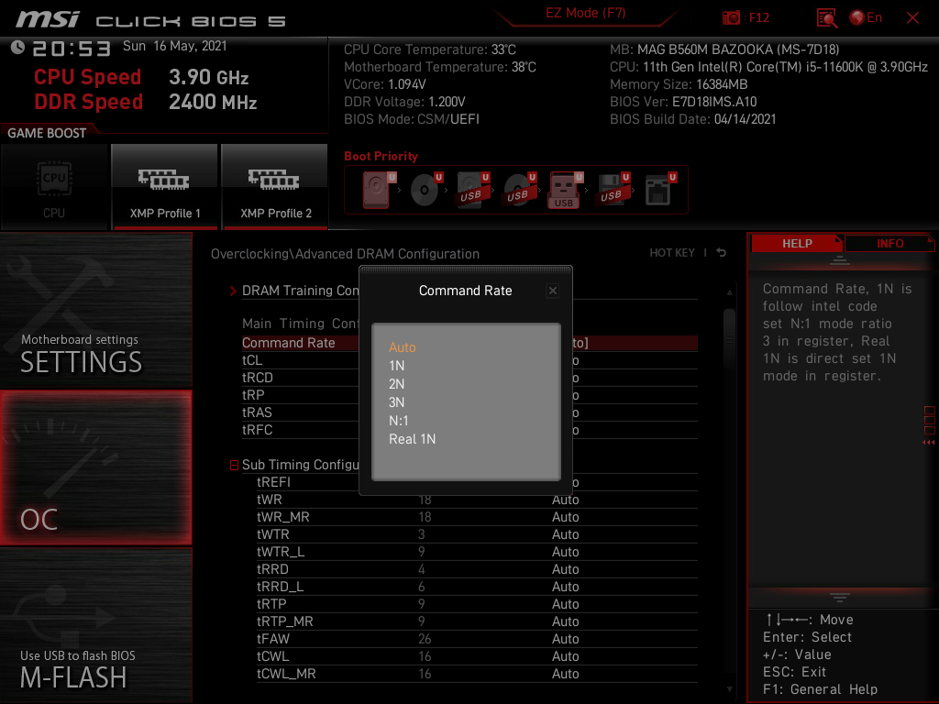Screen dimensions: 939x704
Task: Select the tRTP timing row
Action: point(477,603)
